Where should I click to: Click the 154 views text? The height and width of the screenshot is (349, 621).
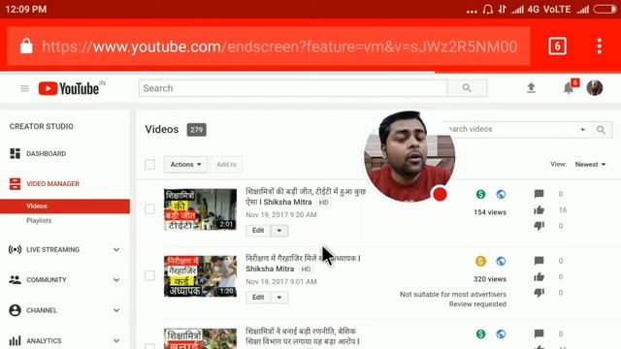click(x=490, y=212)
